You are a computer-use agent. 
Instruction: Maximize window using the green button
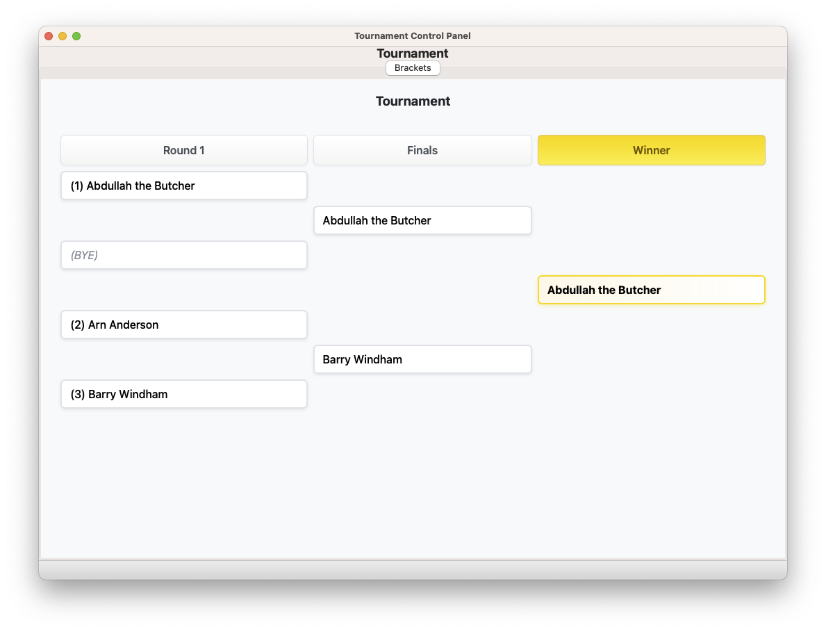tap(76, 36)
